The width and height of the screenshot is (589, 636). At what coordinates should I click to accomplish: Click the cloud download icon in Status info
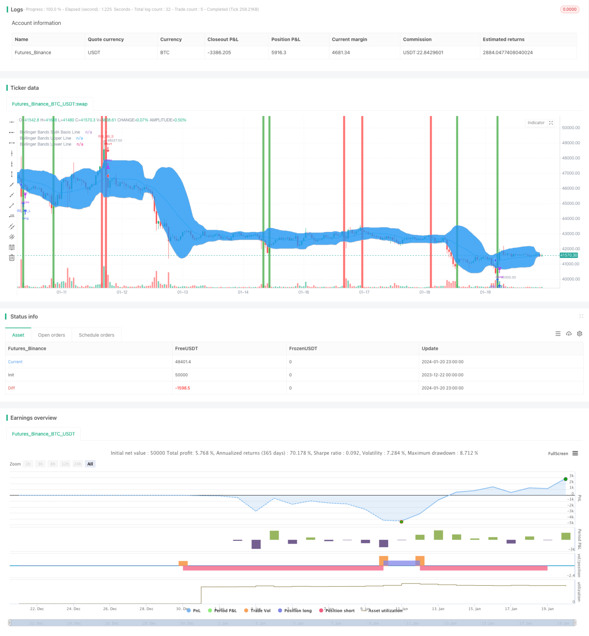click(x=569, y=334)
